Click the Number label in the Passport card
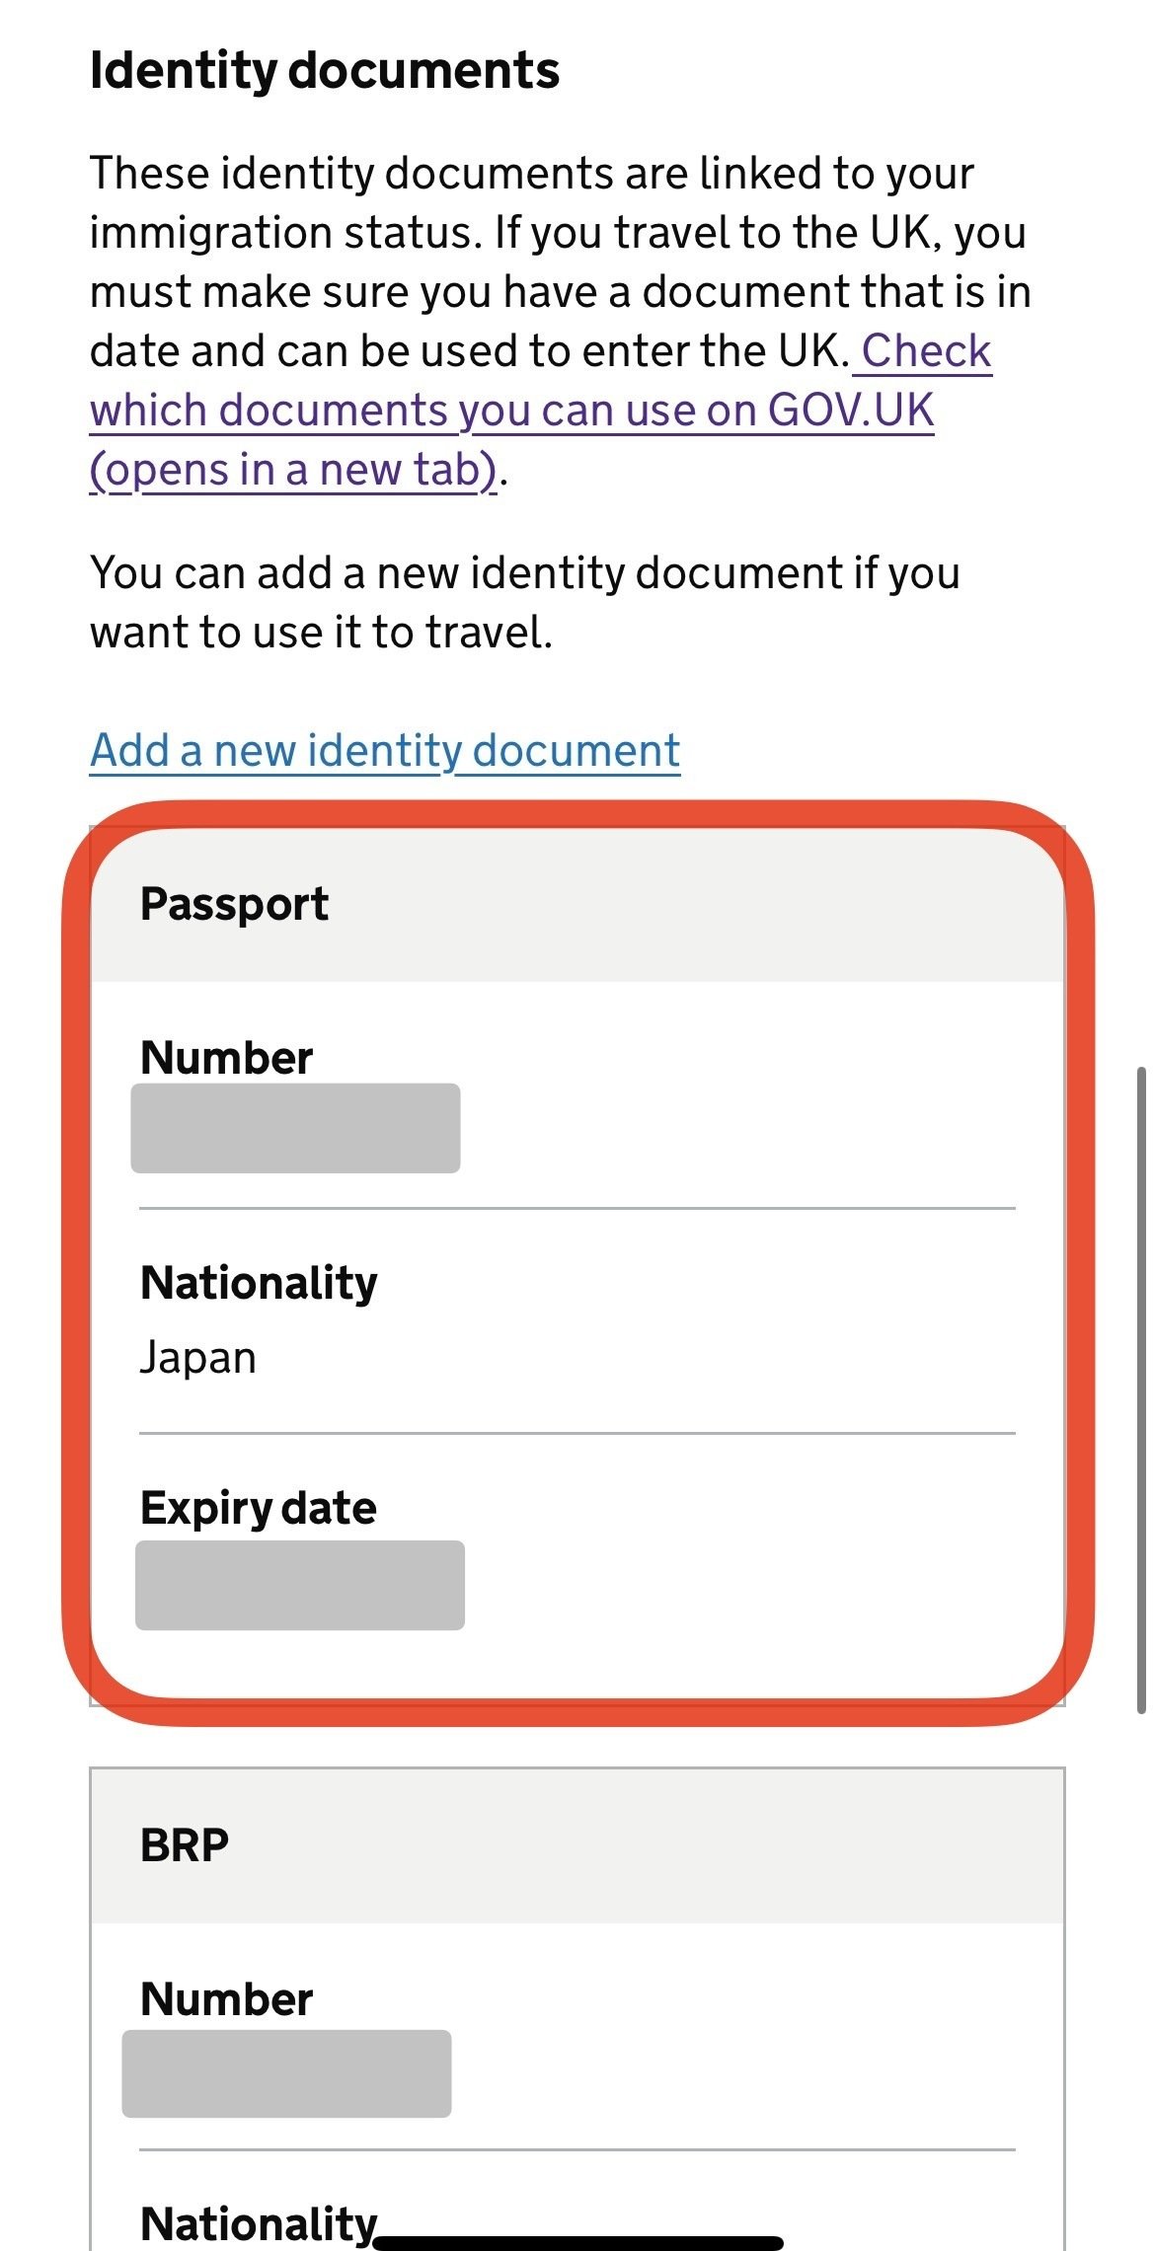Image resolution: width=1154 pixels, height=2251 pixels. point(226,1058)
